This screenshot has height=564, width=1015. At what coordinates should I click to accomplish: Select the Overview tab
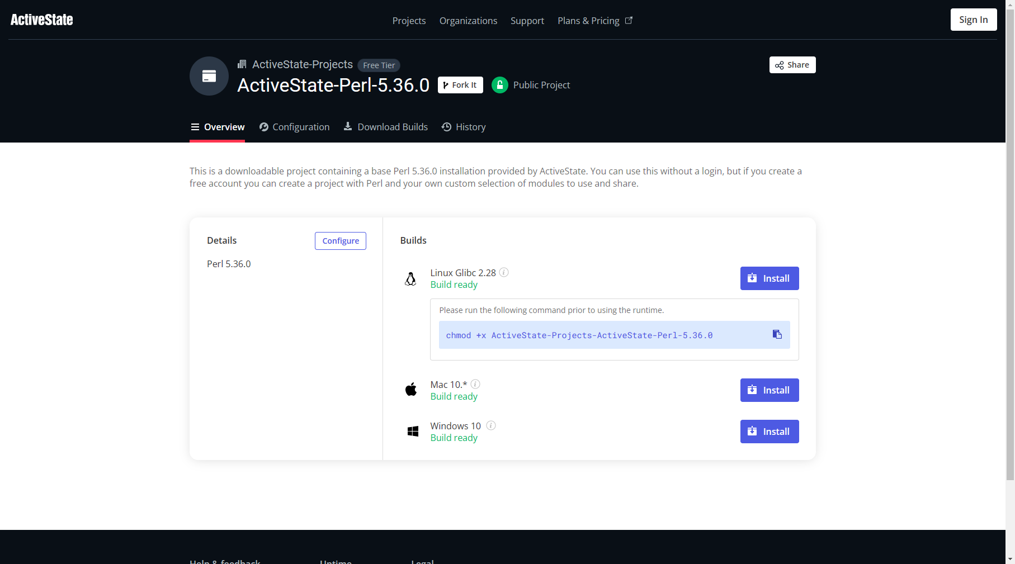tap(218, 127)
